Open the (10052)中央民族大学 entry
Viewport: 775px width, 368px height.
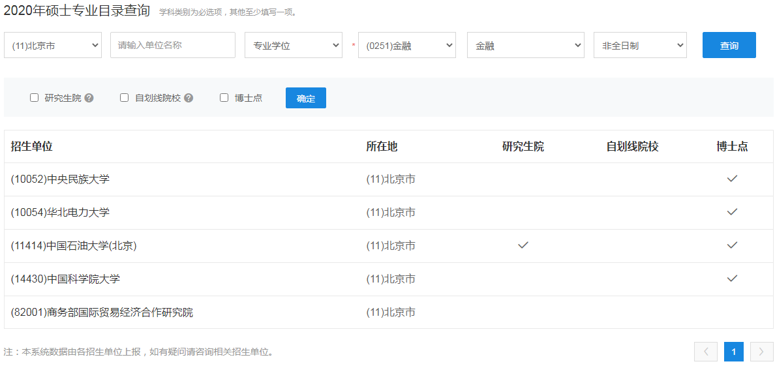point(60,179)
